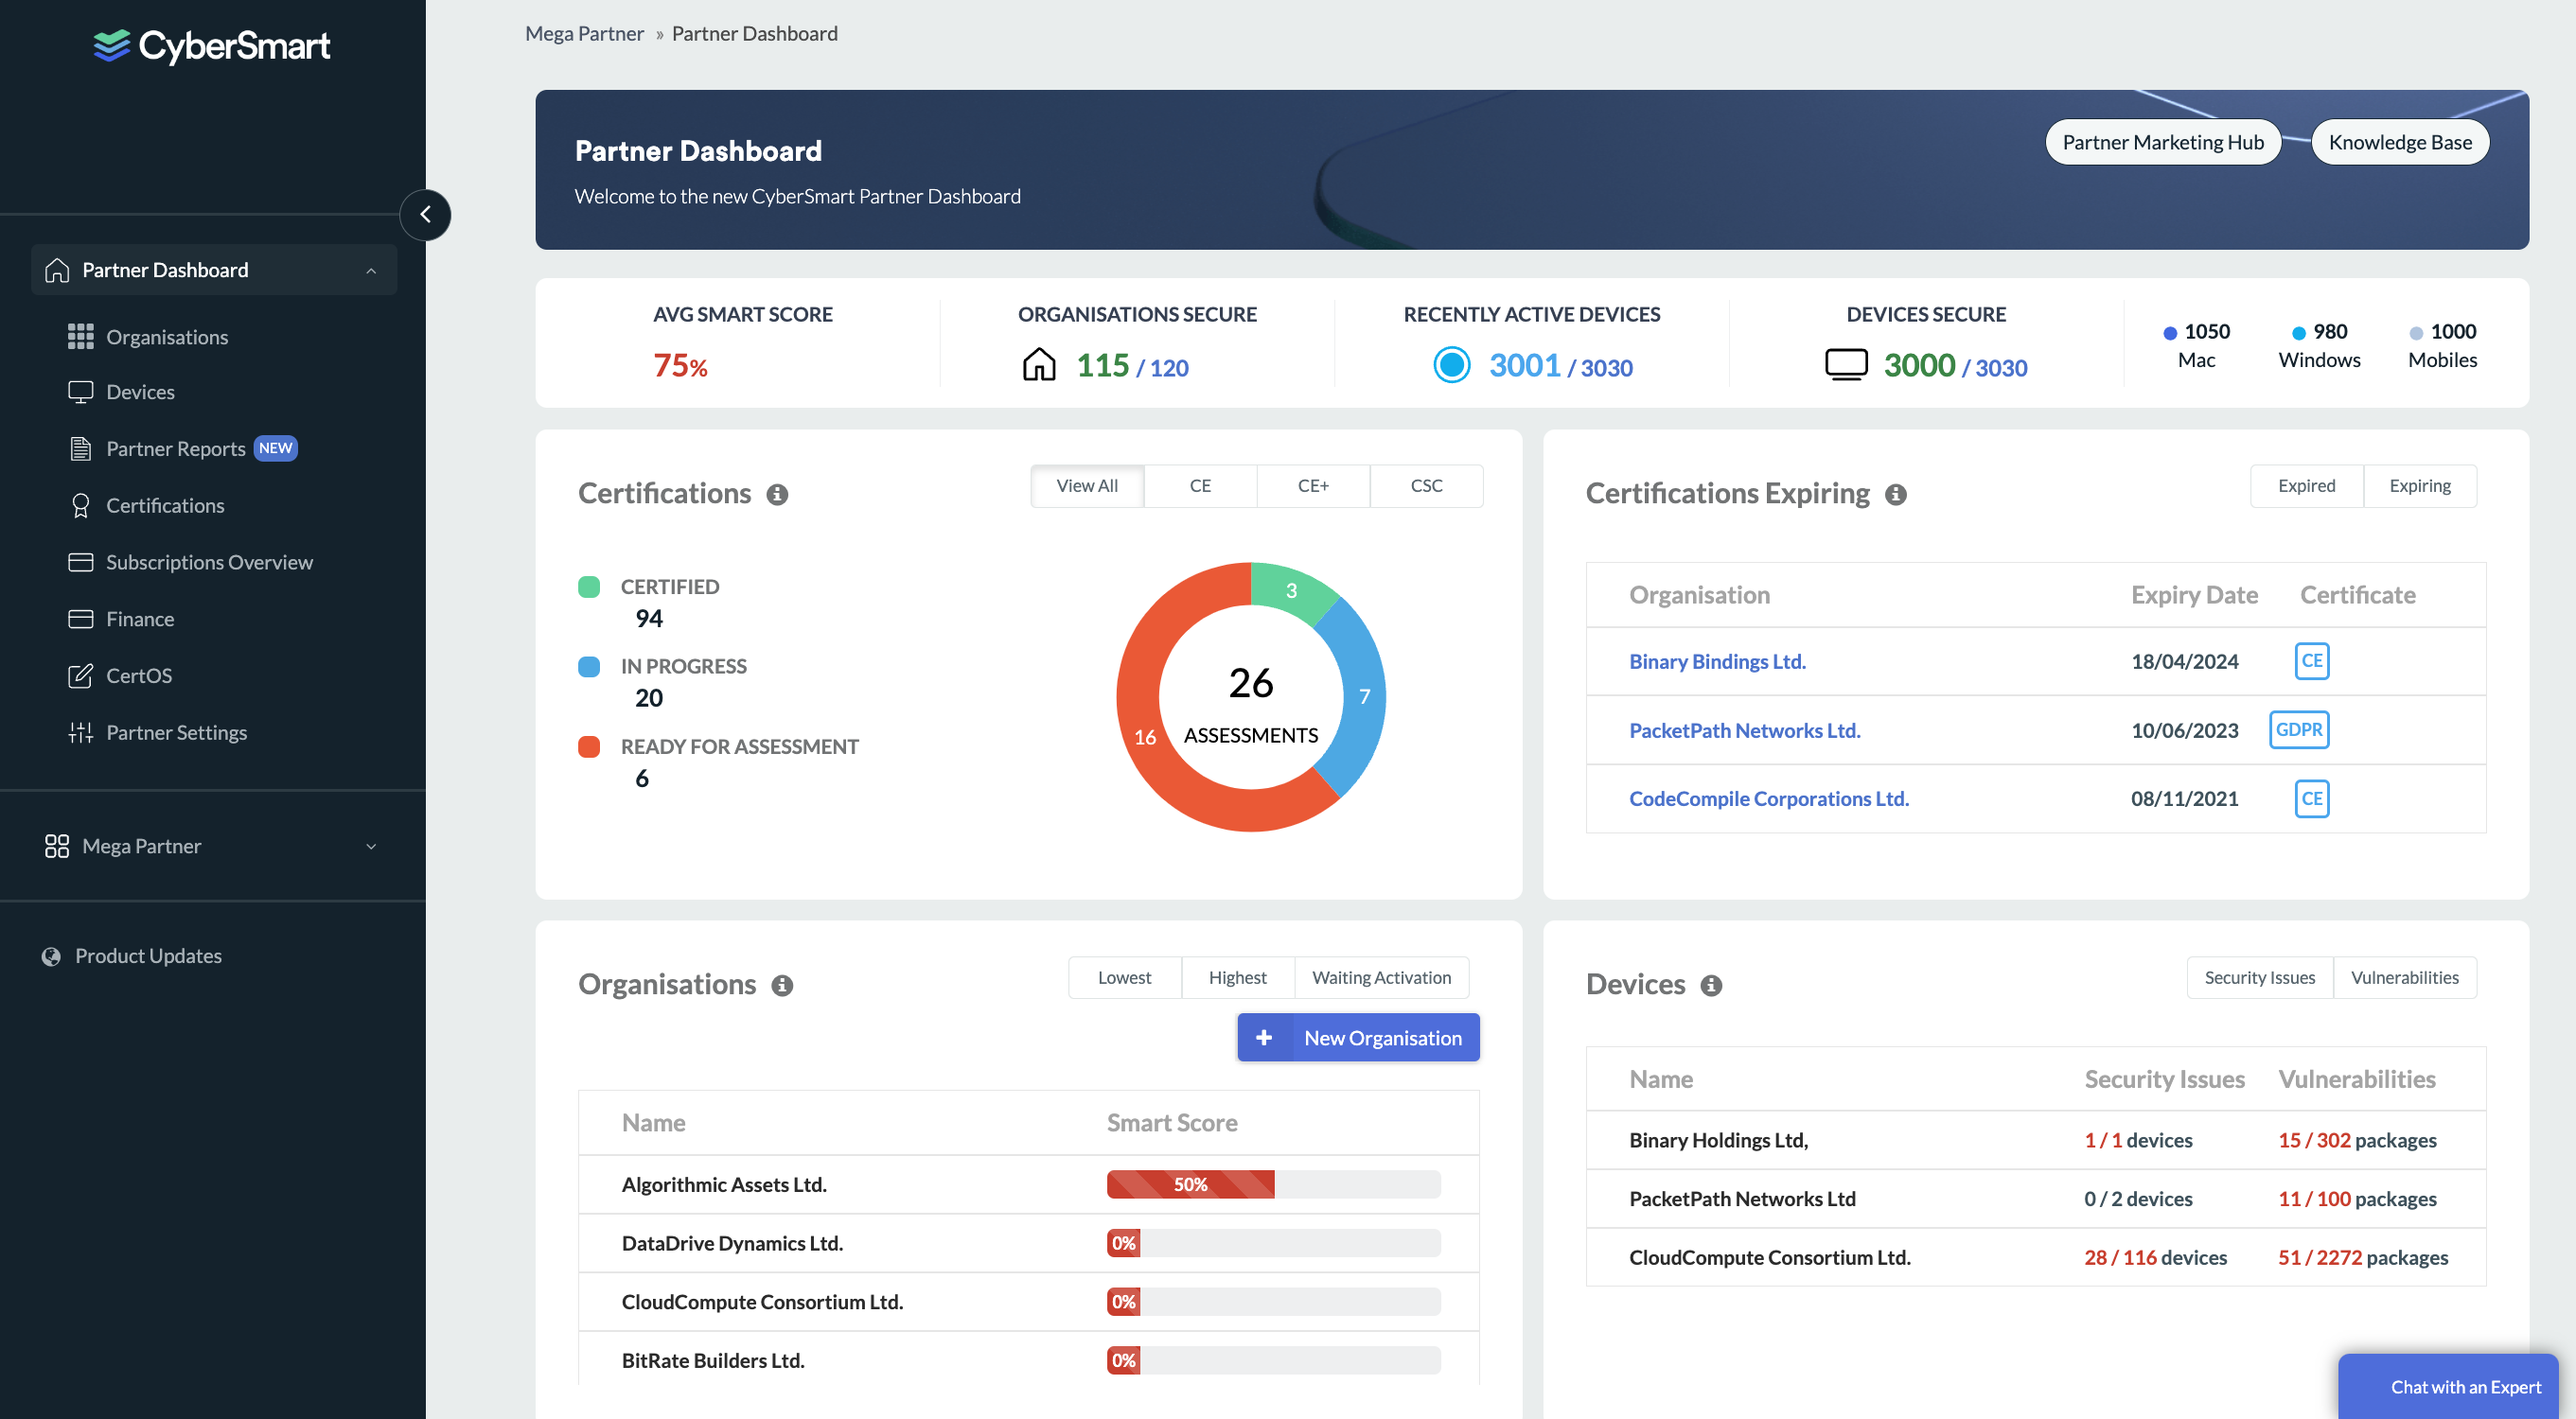Open Chat with an Expert
2576x1419 pixels.
(2447, 1386)
